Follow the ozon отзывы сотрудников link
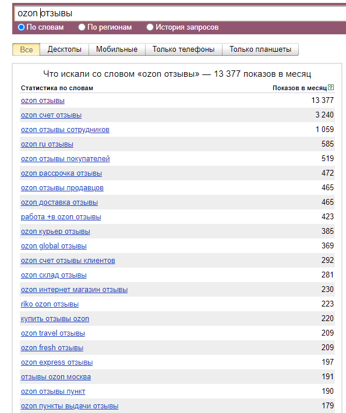The height and width of the screenshot is (413, 346). coord(65,130)
